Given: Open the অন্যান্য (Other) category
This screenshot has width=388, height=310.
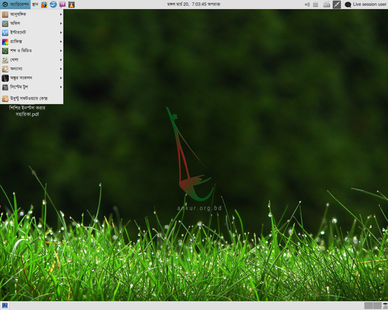Looking at the screenshot, I should (x=32, y=68).
